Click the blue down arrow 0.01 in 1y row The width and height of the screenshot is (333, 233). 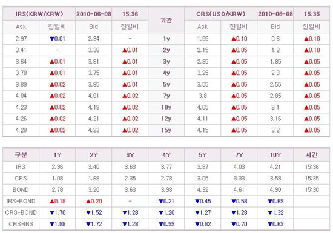pos(57,39)
